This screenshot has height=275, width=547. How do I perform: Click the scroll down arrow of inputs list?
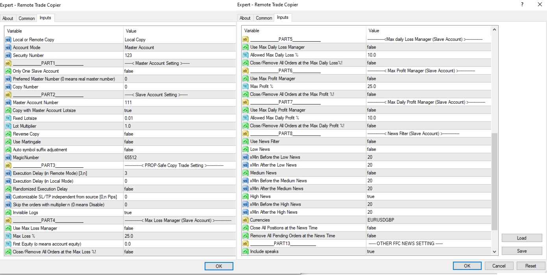tap(495, 252)
